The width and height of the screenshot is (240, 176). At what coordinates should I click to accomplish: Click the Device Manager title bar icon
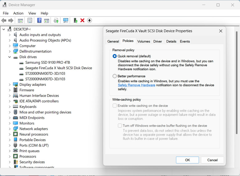[x=5, y=5]
